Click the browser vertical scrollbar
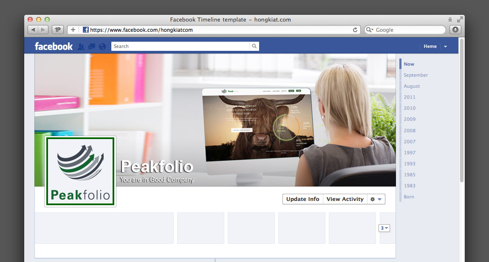This screenshot has width=489, height=262. [461, 111]
